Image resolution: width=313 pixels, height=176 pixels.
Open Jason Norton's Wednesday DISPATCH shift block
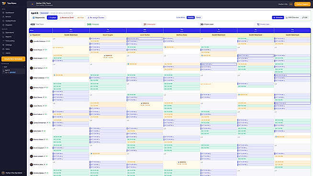[145, 106]
